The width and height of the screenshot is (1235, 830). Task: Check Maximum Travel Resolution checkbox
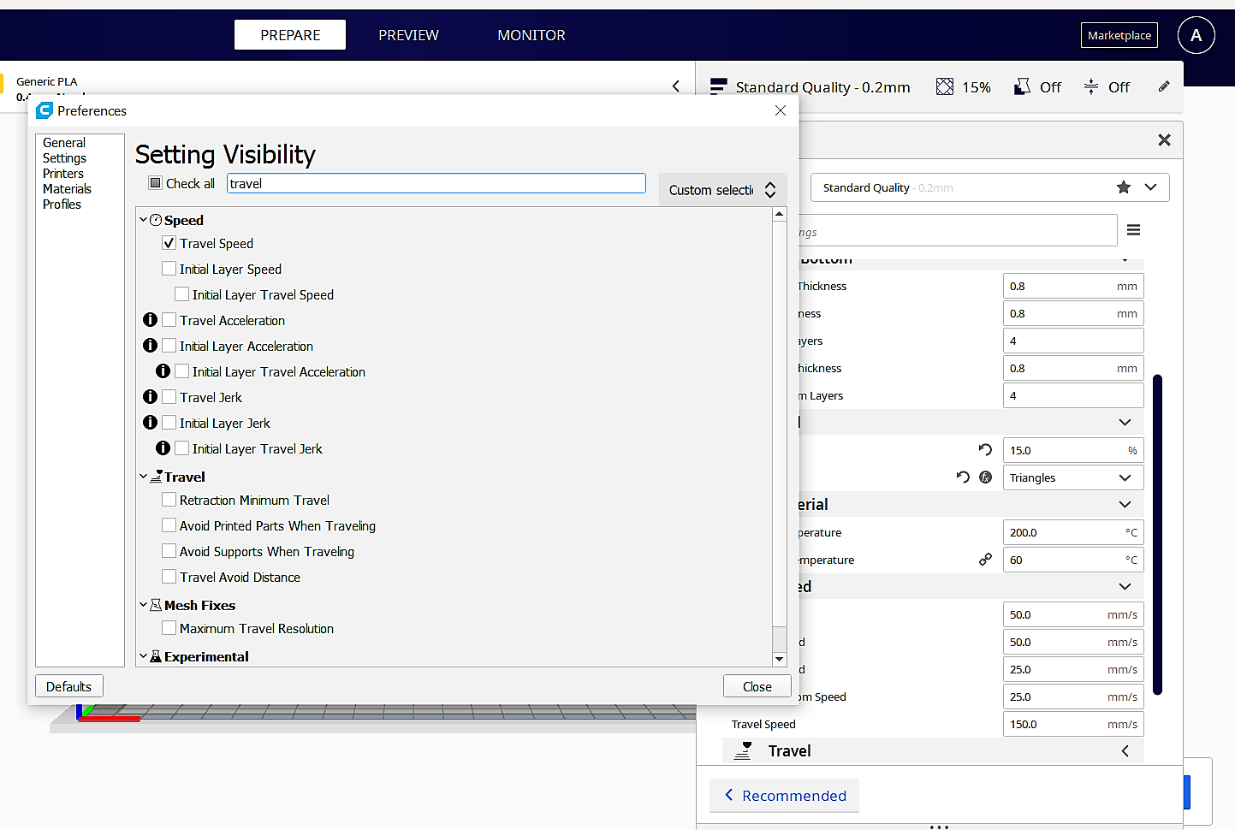169,628
